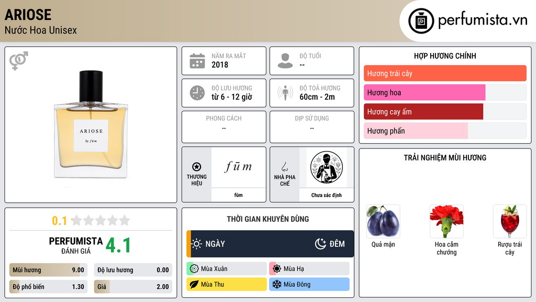Click the fūm brand logo

[238, 167]
